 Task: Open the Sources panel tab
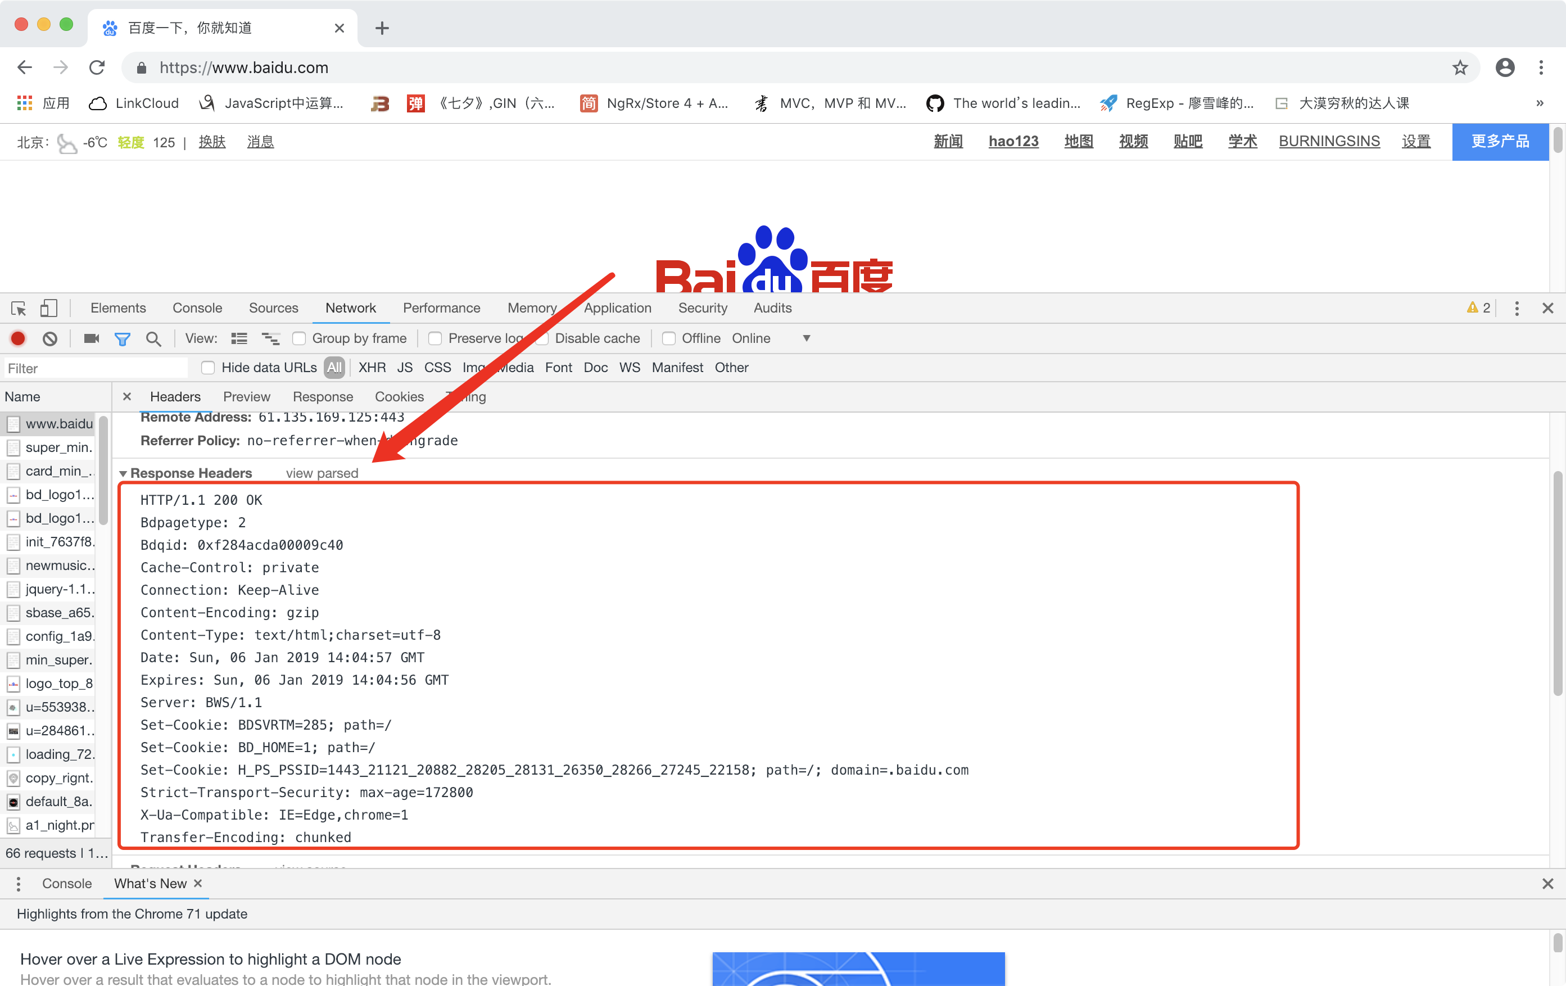[x=273, y=307]
